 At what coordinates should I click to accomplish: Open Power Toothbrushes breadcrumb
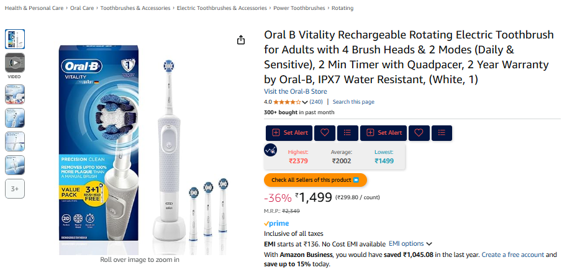pyautogui.click(x=299, y=8)
